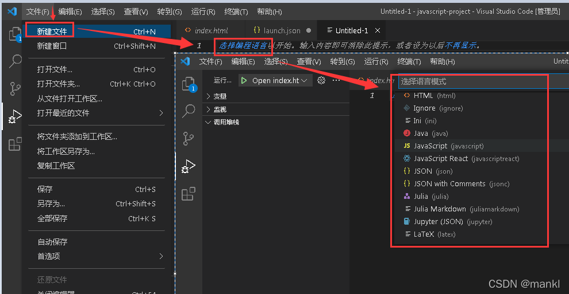Open 文件(F) menu in outer menu bar
The width and height of the screenshot is (569, 294).
(x=37, y=11)
